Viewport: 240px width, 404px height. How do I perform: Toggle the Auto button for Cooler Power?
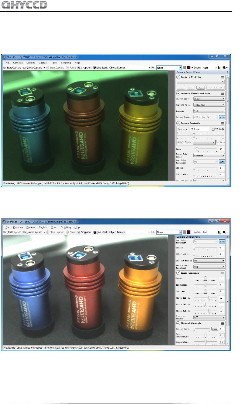point(215,329)
